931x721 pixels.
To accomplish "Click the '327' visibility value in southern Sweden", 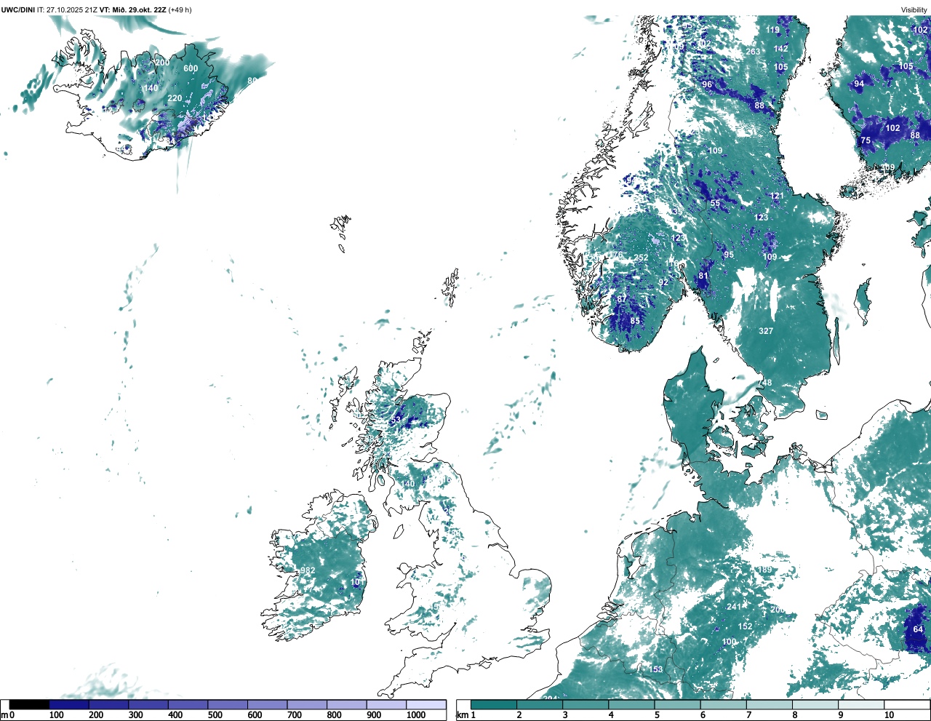I will (766, 331).
